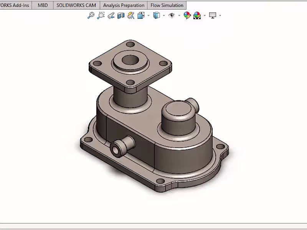Open the SOLIDWORKS CAM tab
Screen dimensions: 307x230
point(76,5)
